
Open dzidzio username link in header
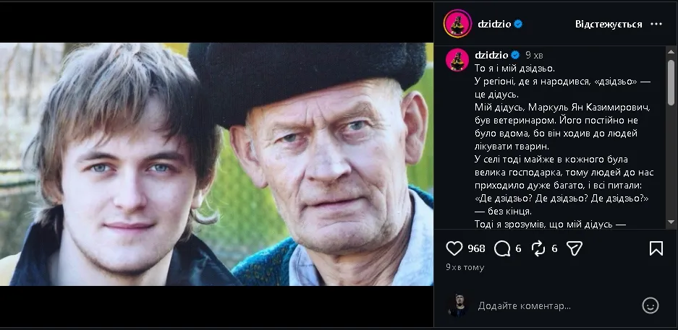pos(494,24)
